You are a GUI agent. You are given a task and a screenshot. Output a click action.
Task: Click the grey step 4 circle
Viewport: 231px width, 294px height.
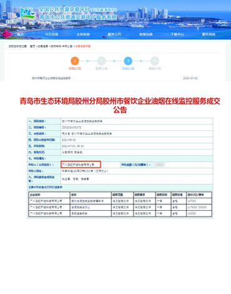click(x=155, y=61)
